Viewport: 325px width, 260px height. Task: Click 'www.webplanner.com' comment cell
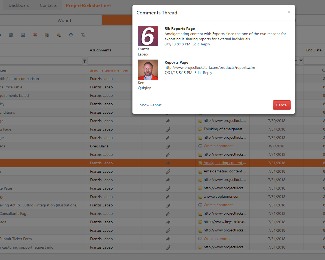pyautogui.click(x=222, y=197)
